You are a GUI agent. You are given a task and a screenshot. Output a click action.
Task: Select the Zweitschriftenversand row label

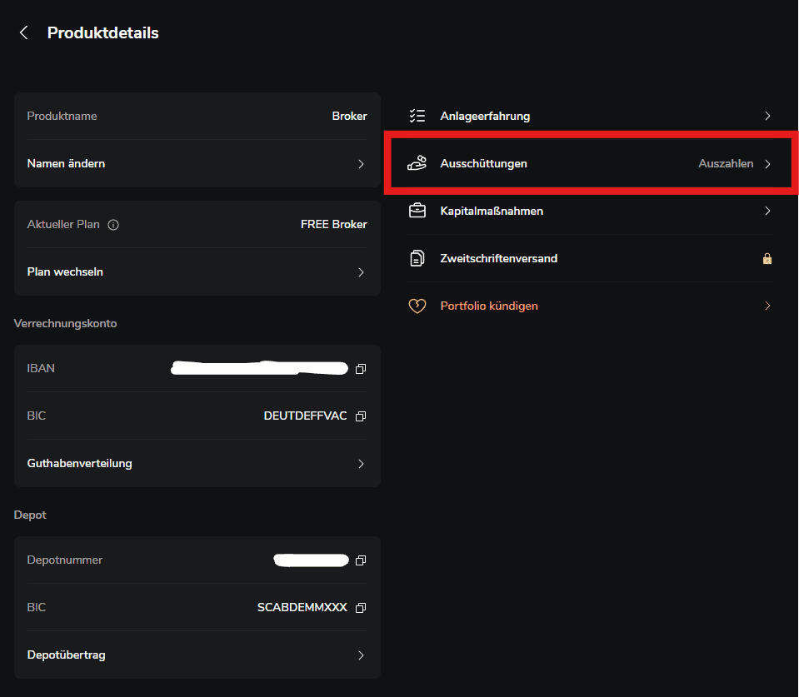(x=498, y=259)
